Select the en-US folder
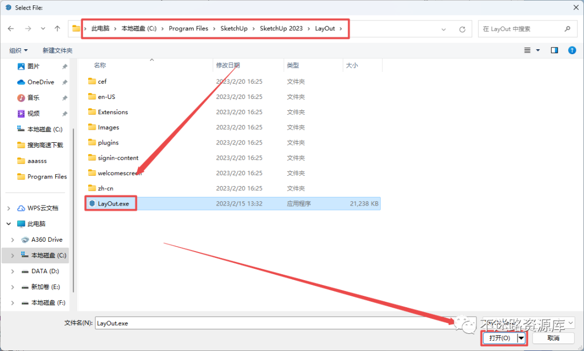 coord(106,96)
